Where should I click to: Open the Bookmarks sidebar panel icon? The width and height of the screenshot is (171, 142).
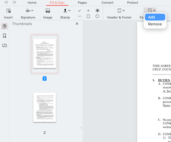(4, 36)
